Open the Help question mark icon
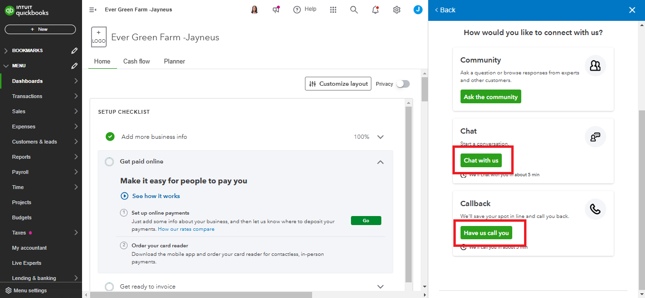Viewport: 645px width, 298px height. tap(297, 9)
